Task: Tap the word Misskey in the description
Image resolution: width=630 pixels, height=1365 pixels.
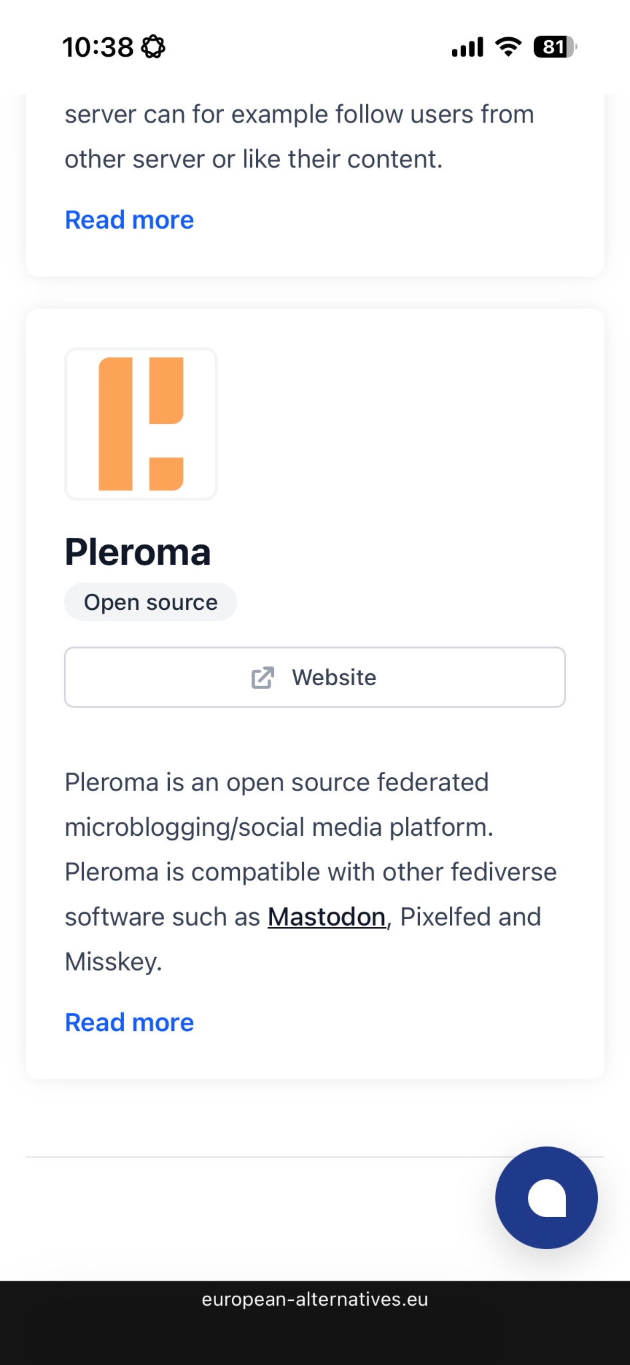Action: coord(112,962)
